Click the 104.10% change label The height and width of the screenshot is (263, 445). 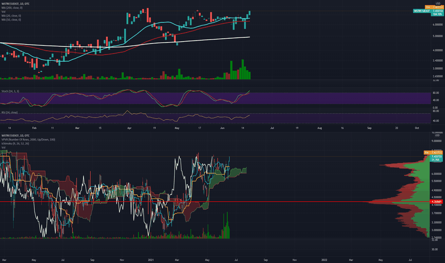[x=437, y=14]
